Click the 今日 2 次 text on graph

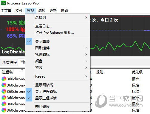[x=109, y=20]
